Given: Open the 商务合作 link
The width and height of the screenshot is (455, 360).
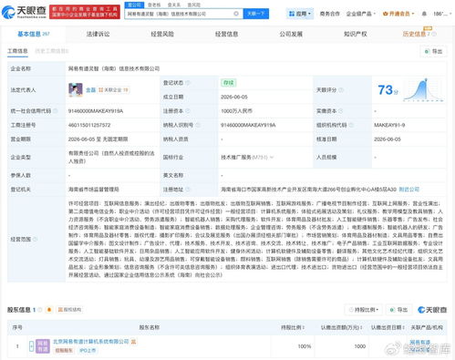Looking at the screenshot, I should pyautogui.click(x=330, y=14).
